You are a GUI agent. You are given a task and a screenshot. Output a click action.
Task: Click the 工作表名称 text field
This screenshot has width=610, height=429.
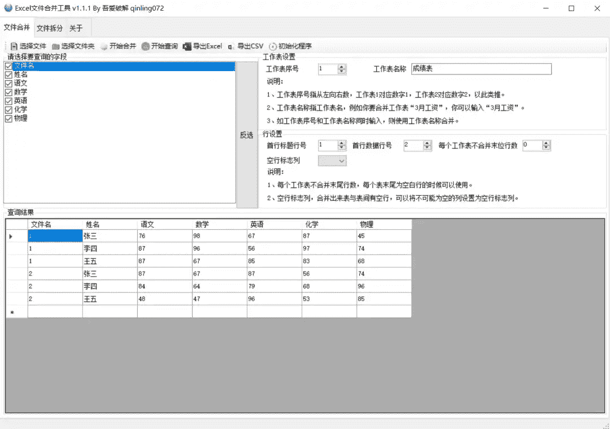coord(481,69)
